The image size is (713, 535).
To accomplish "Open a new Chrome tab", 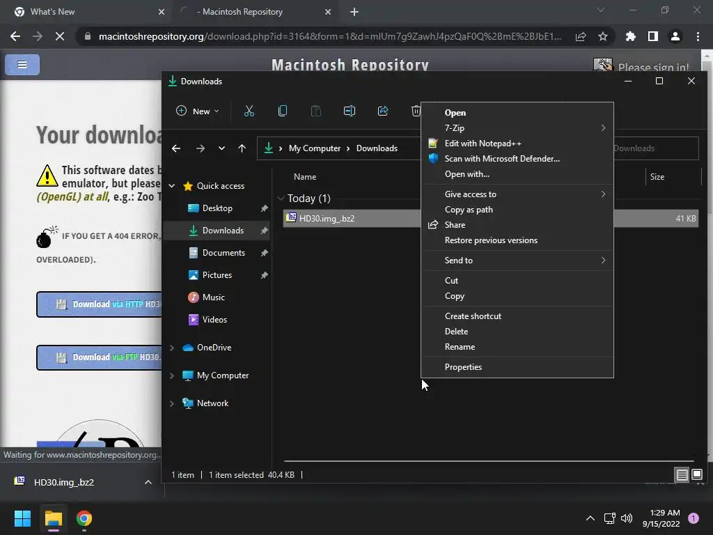I will click(354, 12).
